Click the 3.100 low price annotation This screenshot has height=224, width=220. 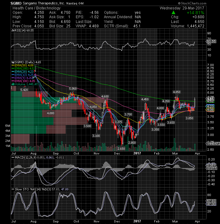point(96,136)
